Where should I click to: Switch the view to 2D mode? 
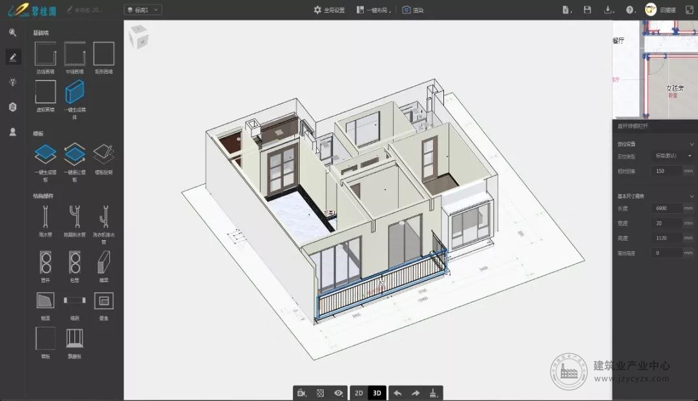(359, 393)
